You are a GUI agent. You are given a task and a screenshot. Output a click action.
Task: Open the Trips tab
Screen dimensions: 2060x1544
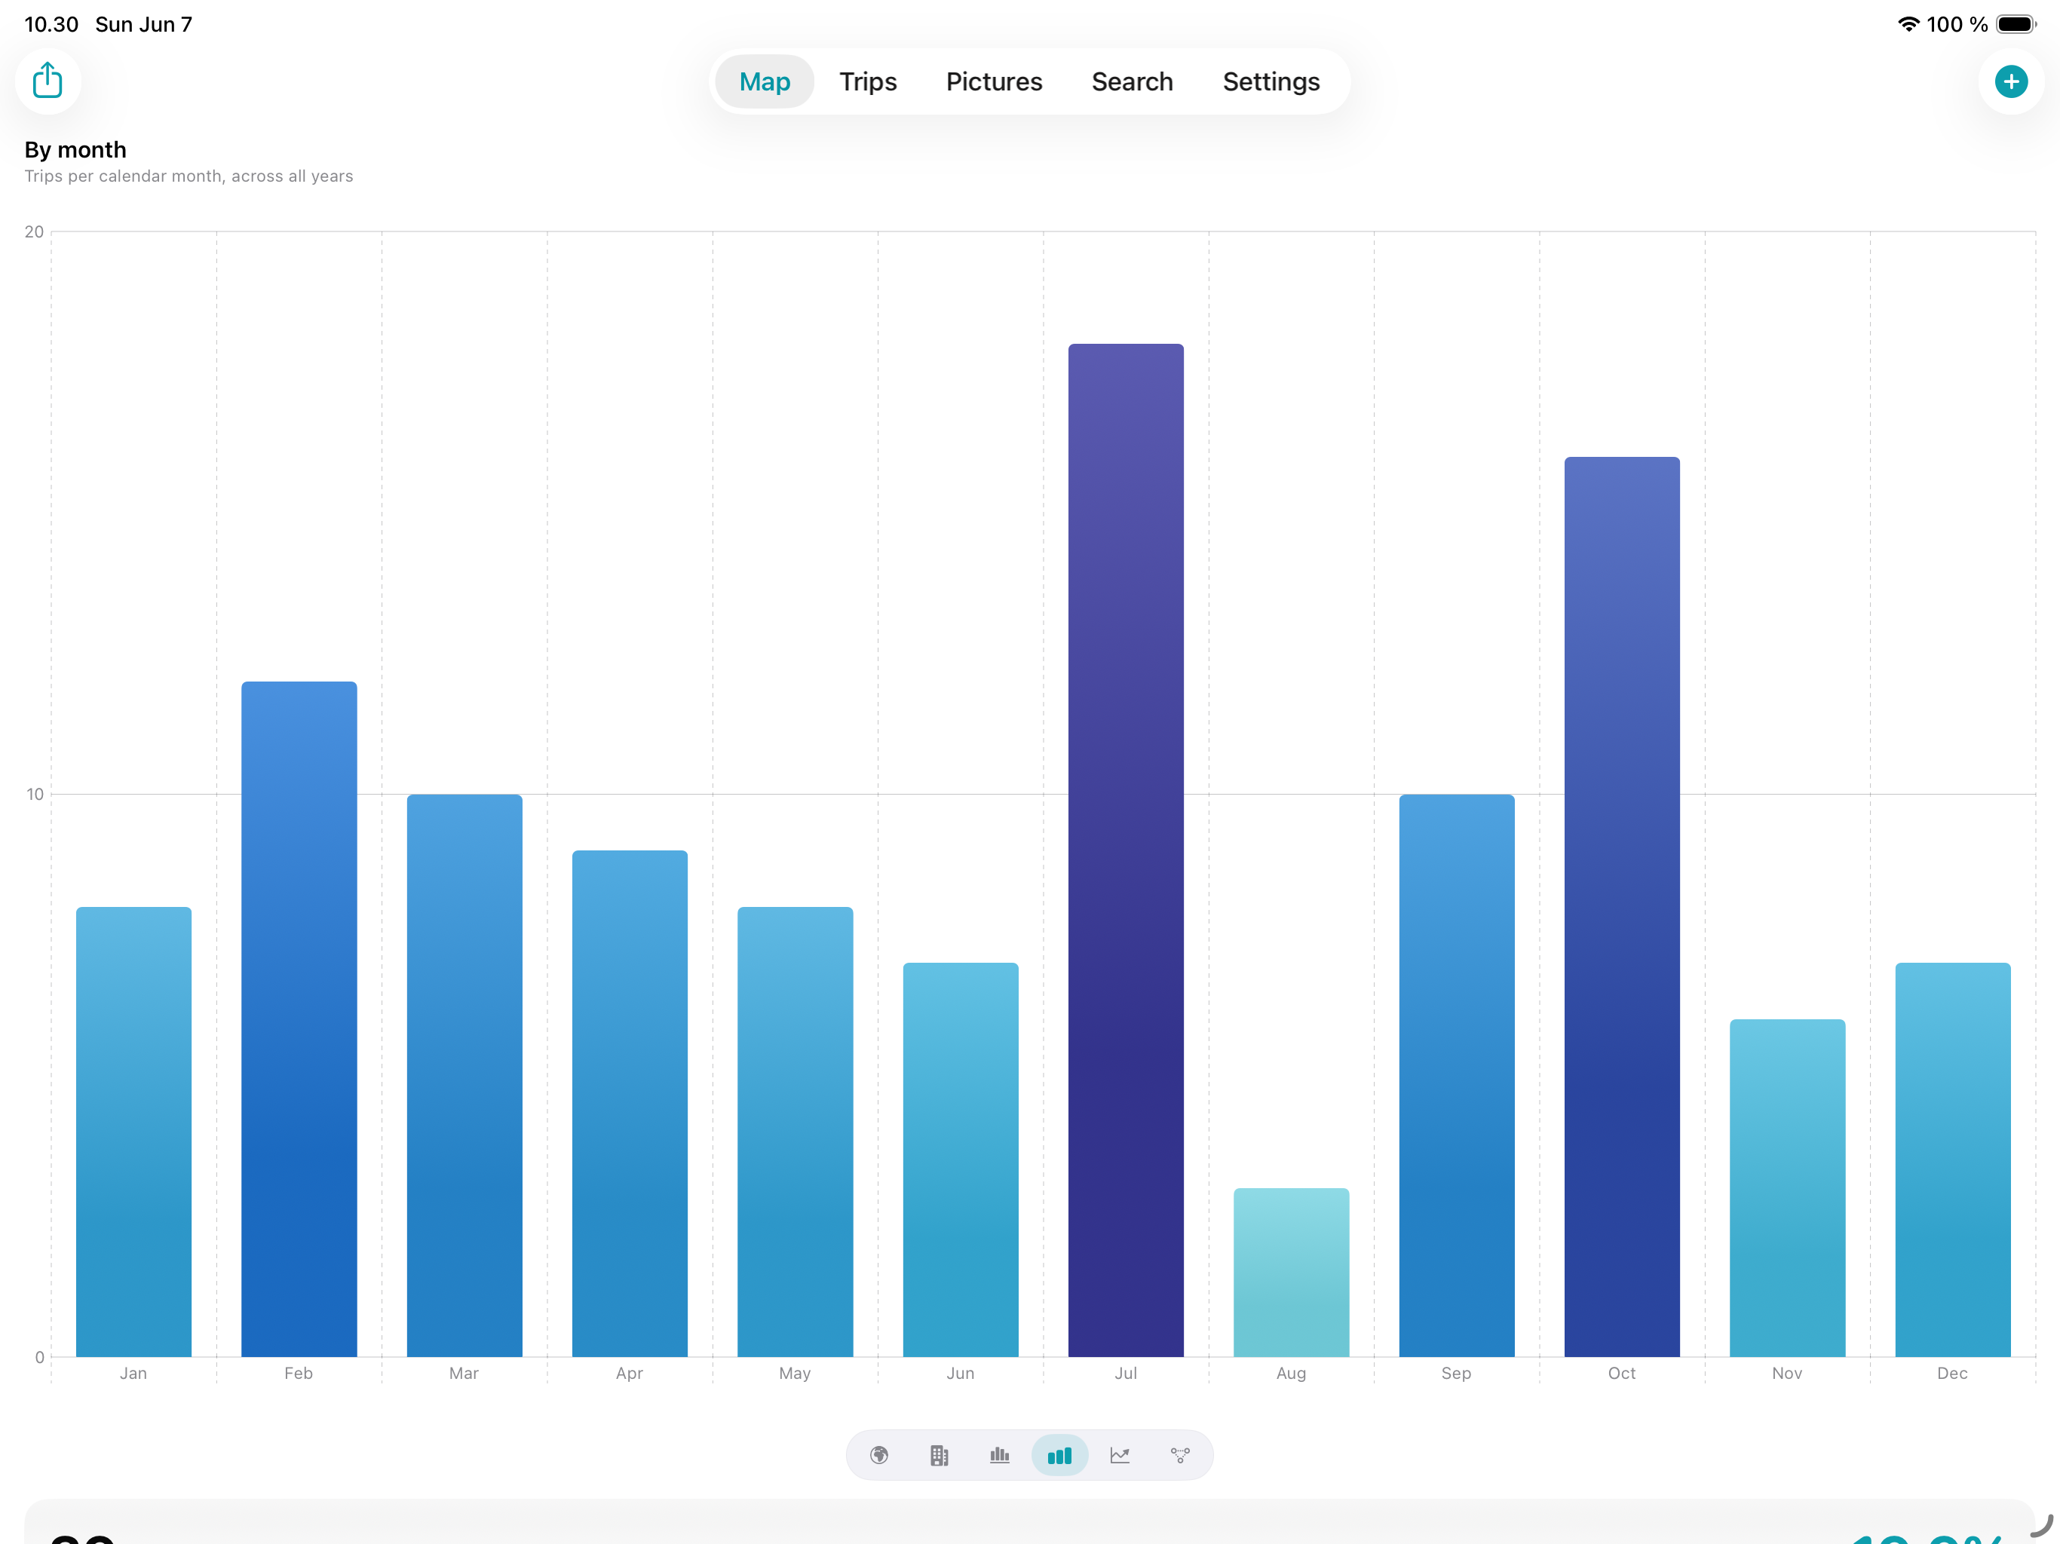[868, 82]
